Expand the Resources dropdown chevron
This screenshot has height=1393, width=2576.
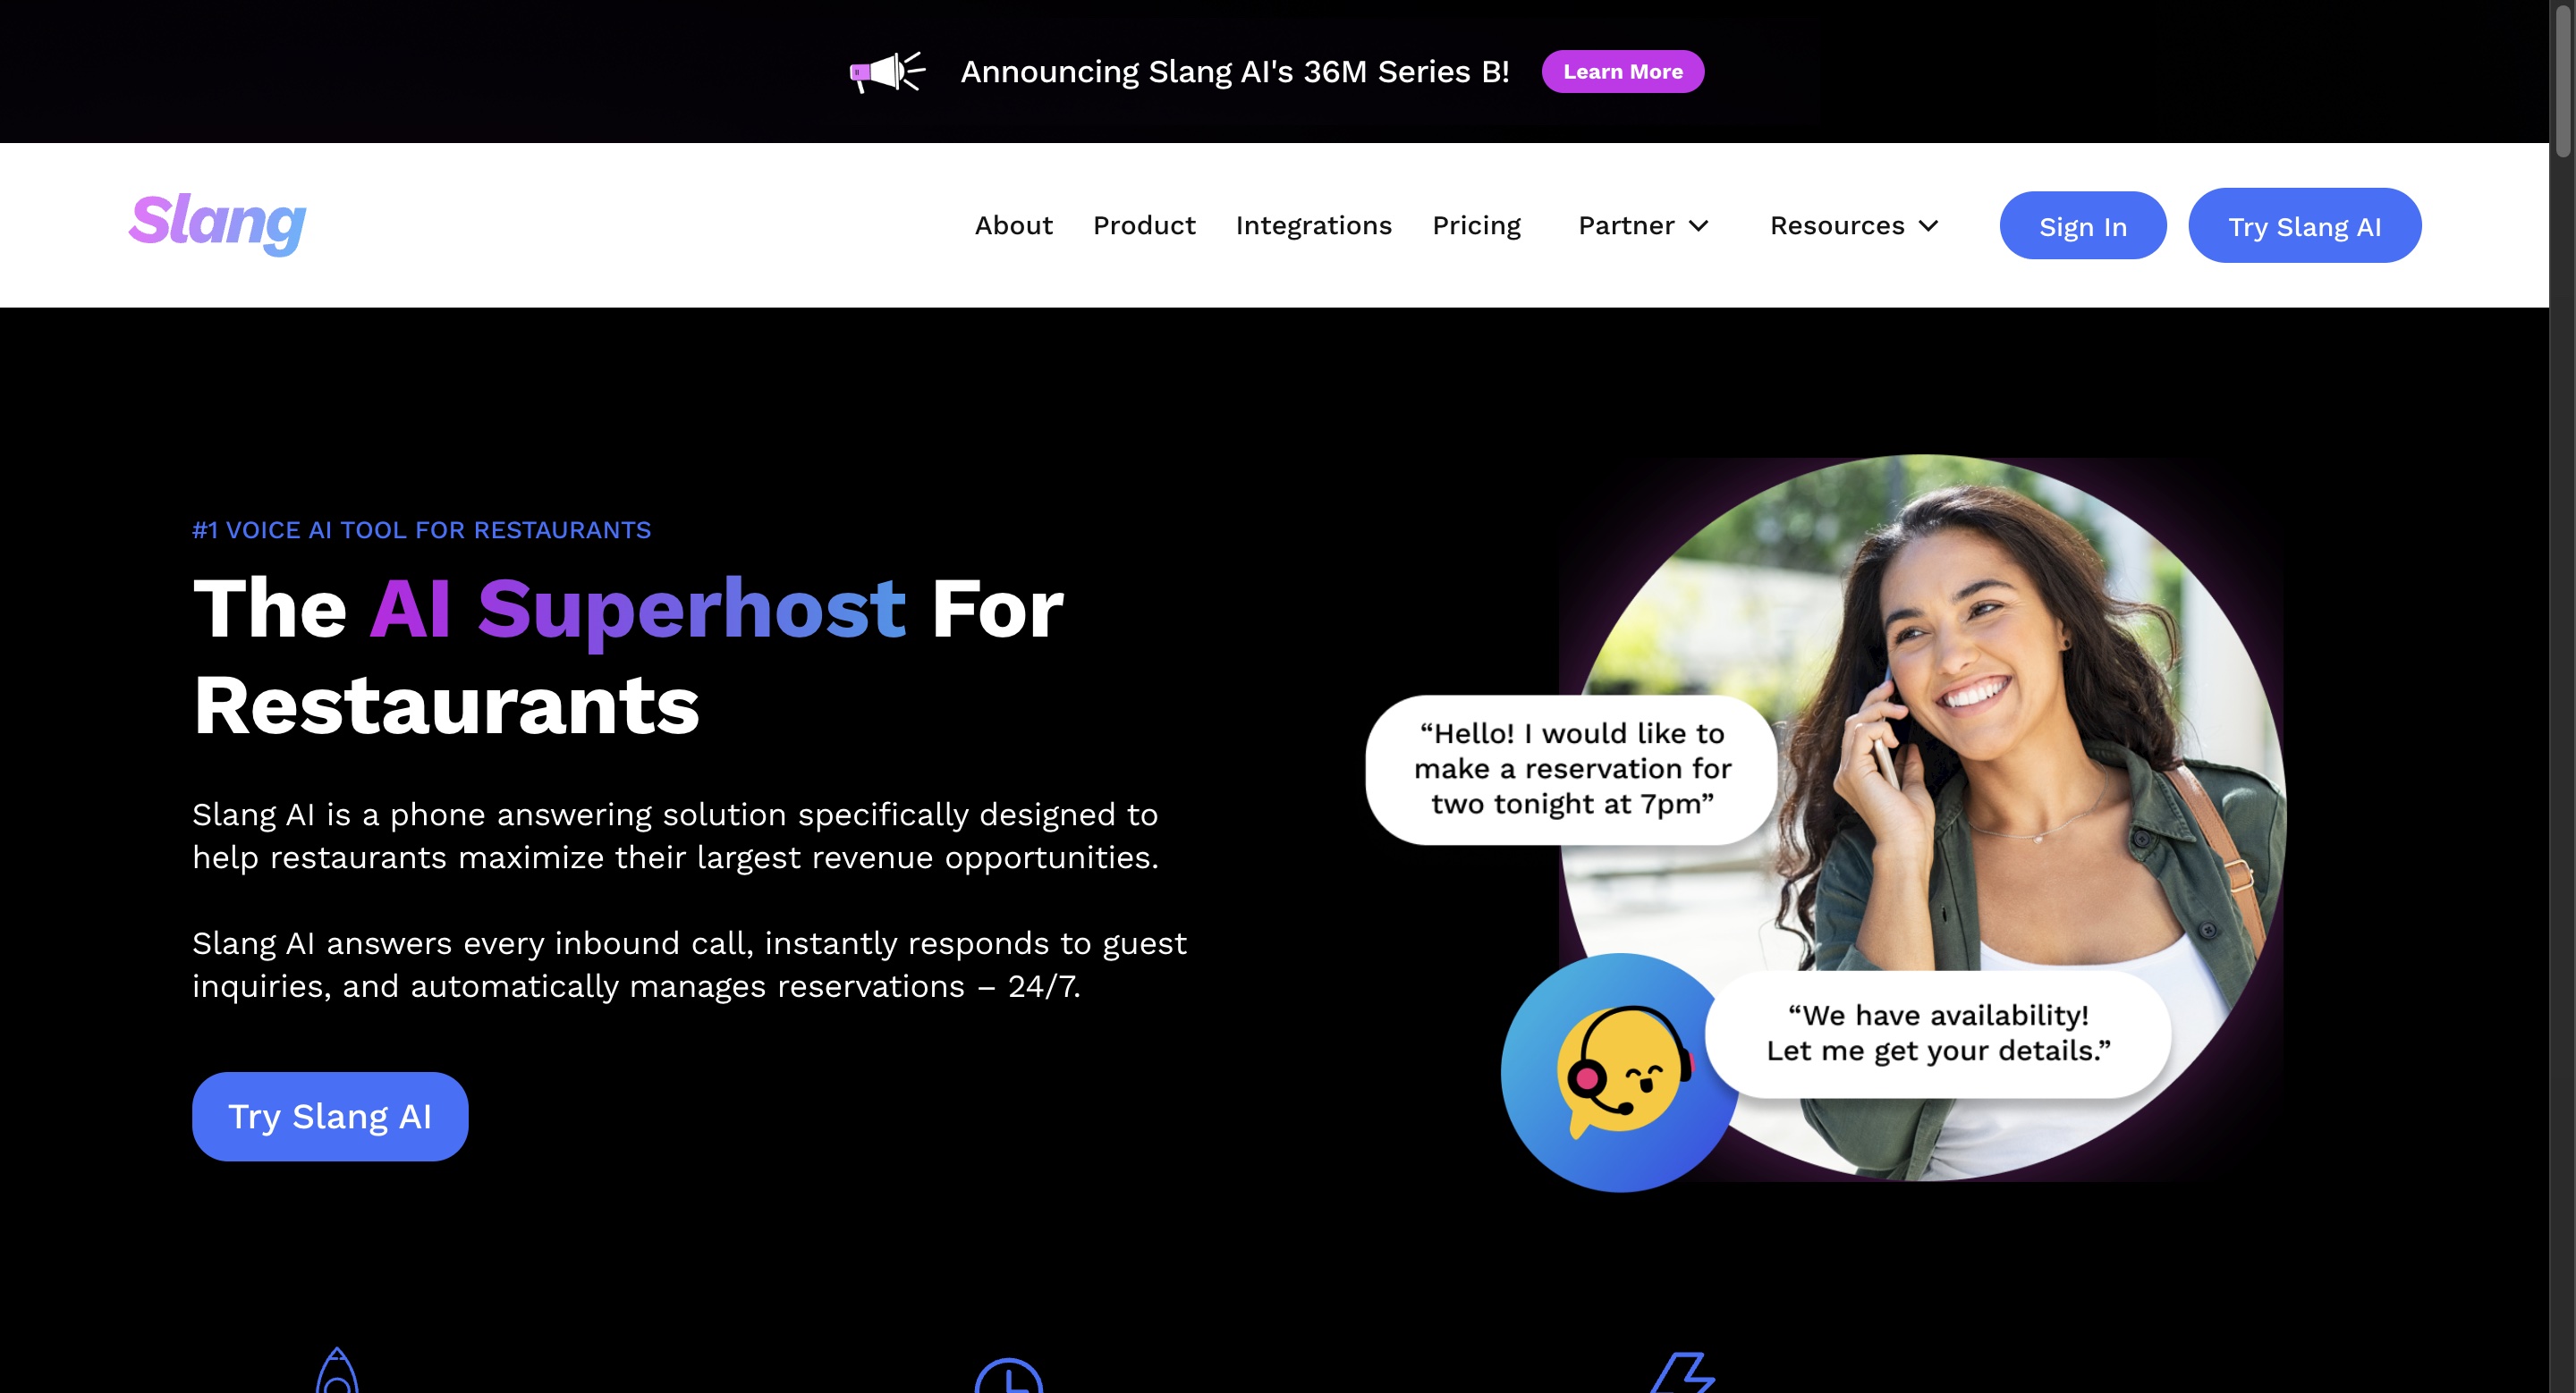(1929, 226)
